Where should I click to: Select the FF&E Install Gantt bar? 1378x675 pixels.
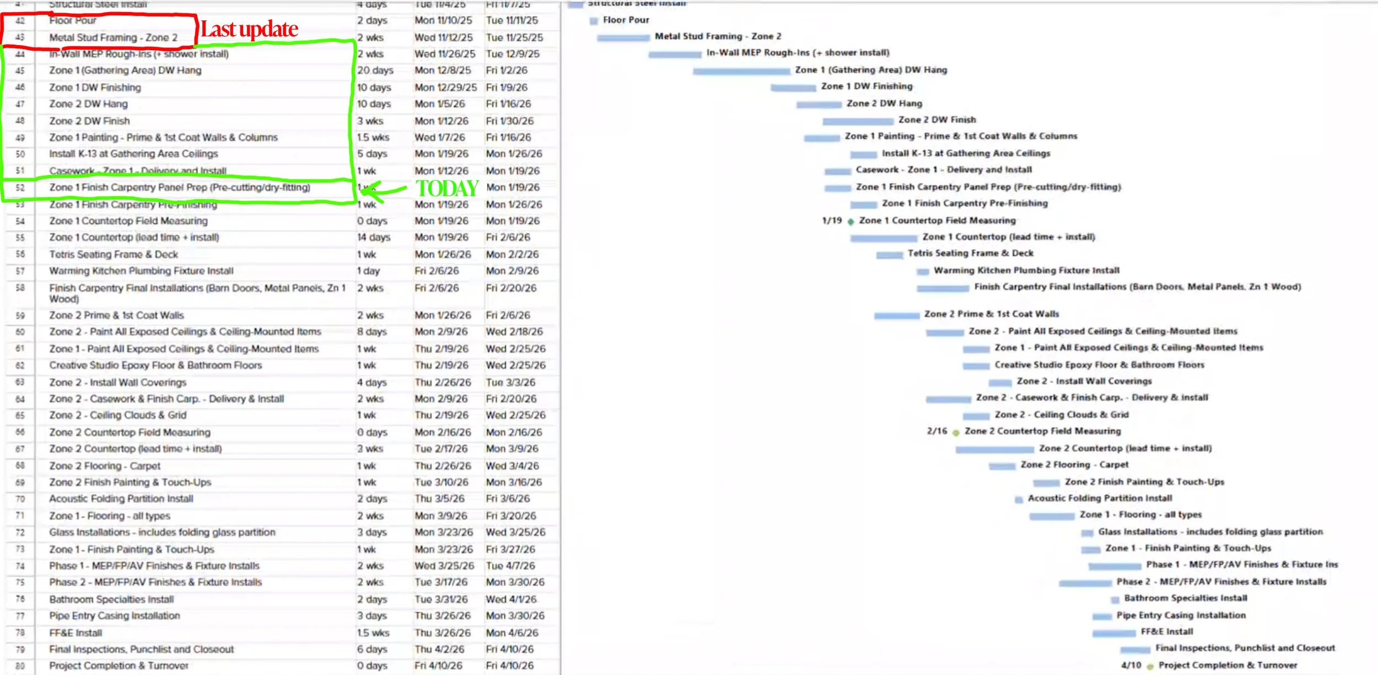[x=1113, y=633]
